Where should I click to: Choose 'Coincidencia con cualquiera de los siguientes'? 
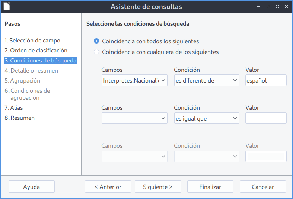96,52
